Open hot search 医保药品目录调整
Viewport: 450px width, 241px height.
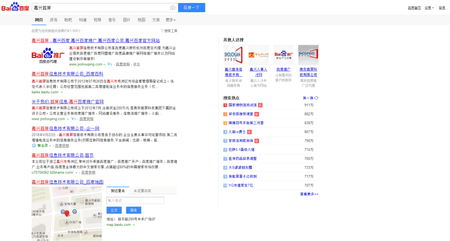pyautogui.click(x=243, y=159)
